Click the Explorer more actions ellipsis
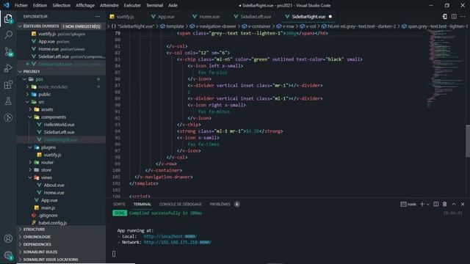The height and width of the screenshot is (264, 470). (x=98, y=16)
